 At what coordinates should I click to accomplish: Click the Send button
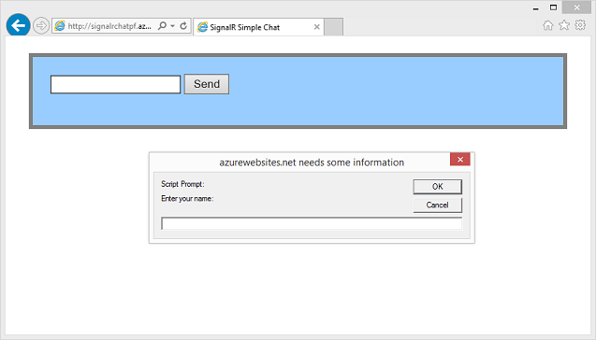(x=207, y=84)
